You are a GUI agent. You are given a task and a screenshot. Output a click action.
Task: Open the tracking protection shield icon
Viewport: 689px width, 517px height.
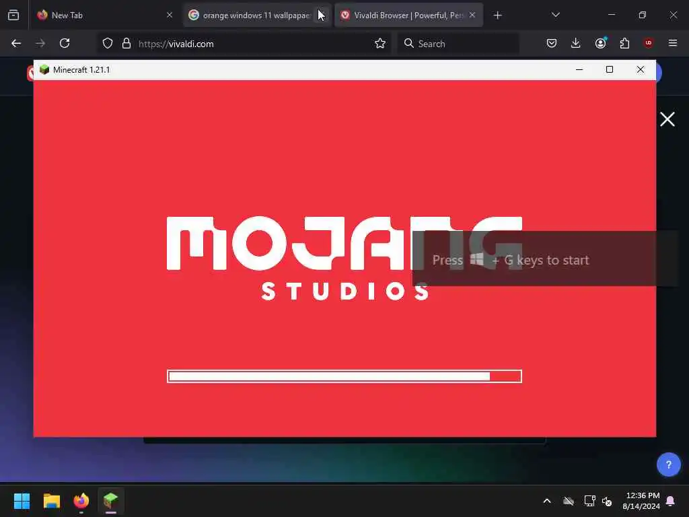108,43
